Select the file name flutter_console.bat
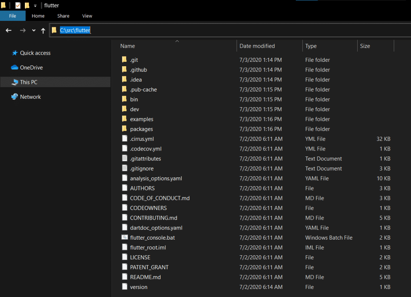 click(152, 238)
